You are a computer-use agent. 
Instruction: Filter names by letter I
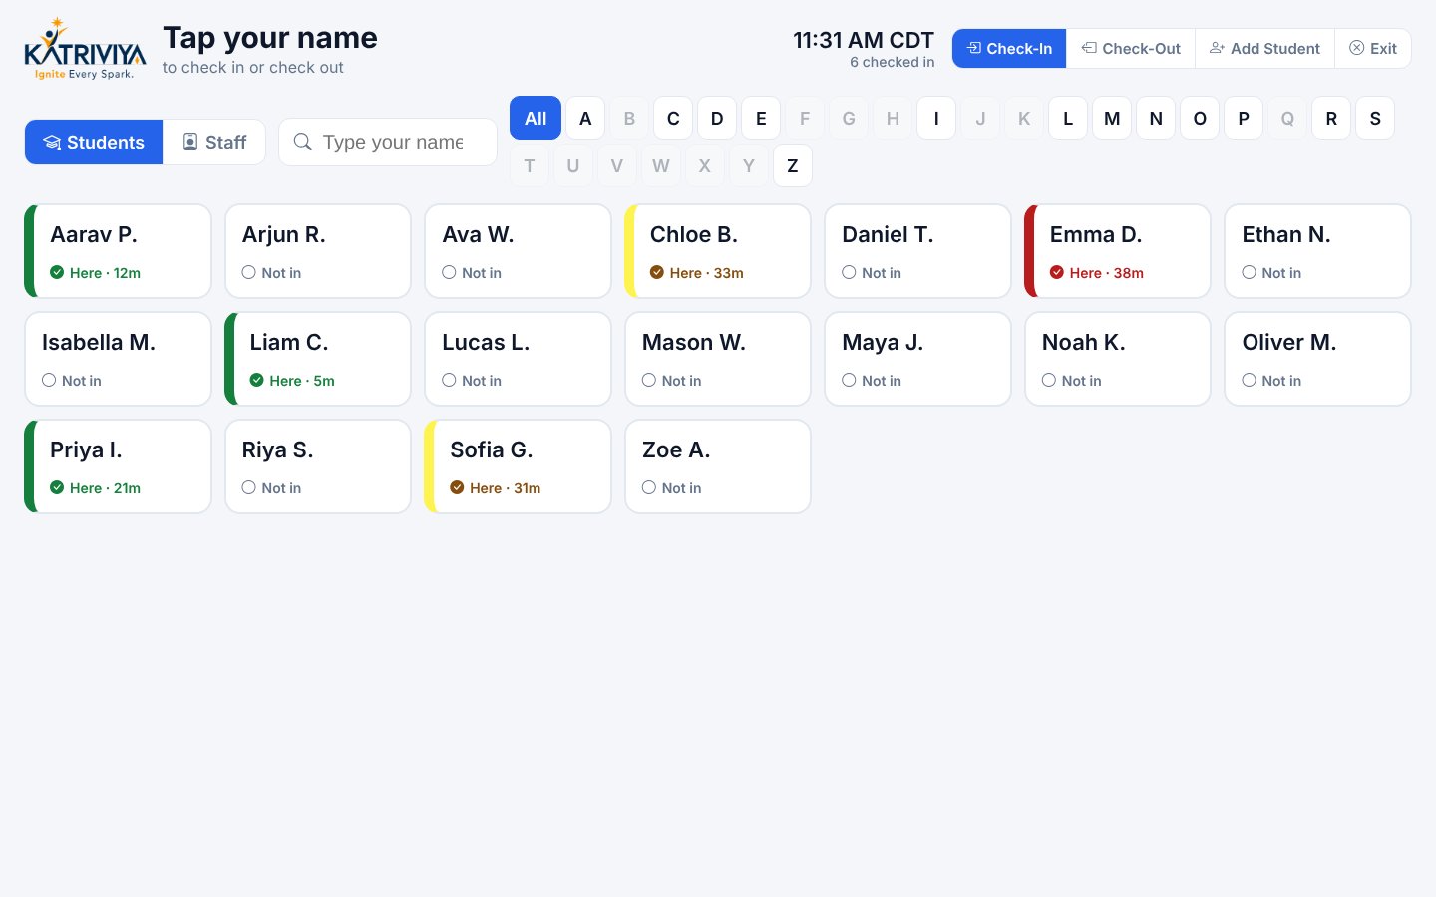936,118
